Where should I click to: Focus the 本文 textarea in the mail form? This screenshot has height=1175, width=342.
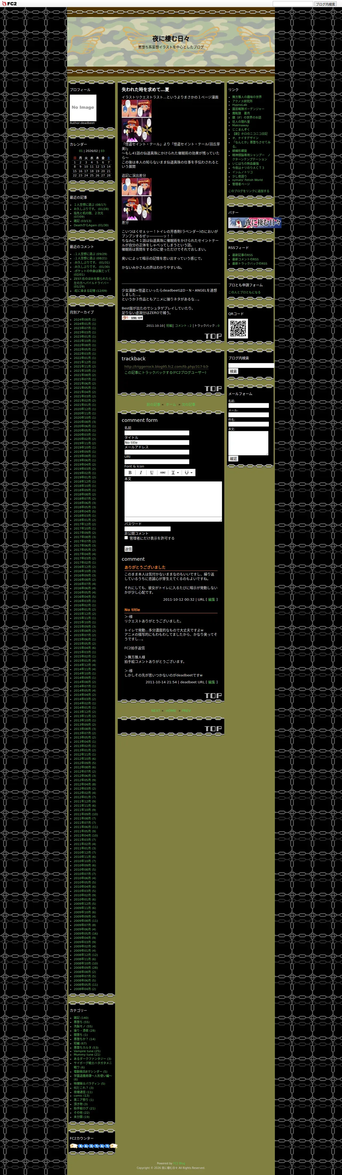click(x=249, y=443)
